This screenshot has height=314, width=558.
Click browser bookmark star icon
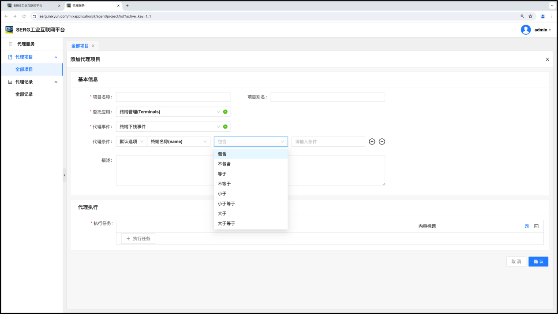[531, 16]
